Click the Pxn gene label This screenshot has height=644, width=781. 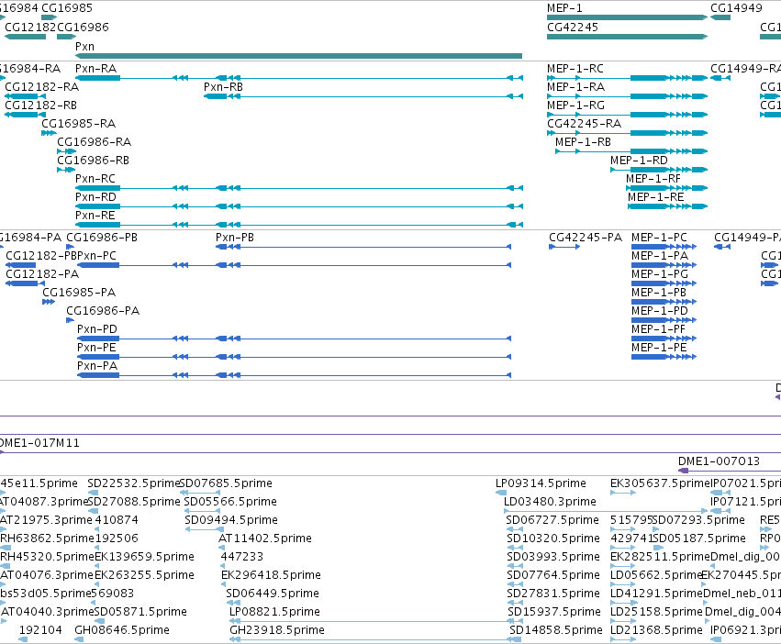(x=84, y=46)
